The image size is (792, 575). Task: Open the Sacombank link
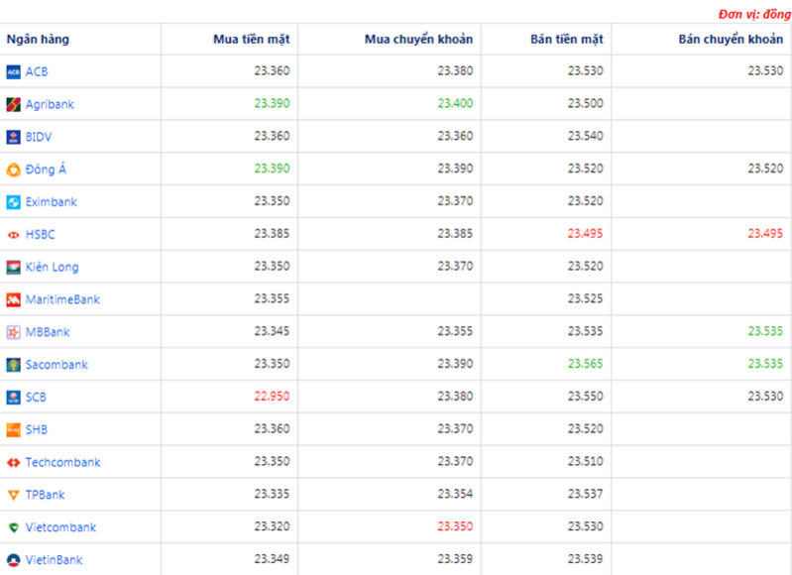(x=57, y=365)
